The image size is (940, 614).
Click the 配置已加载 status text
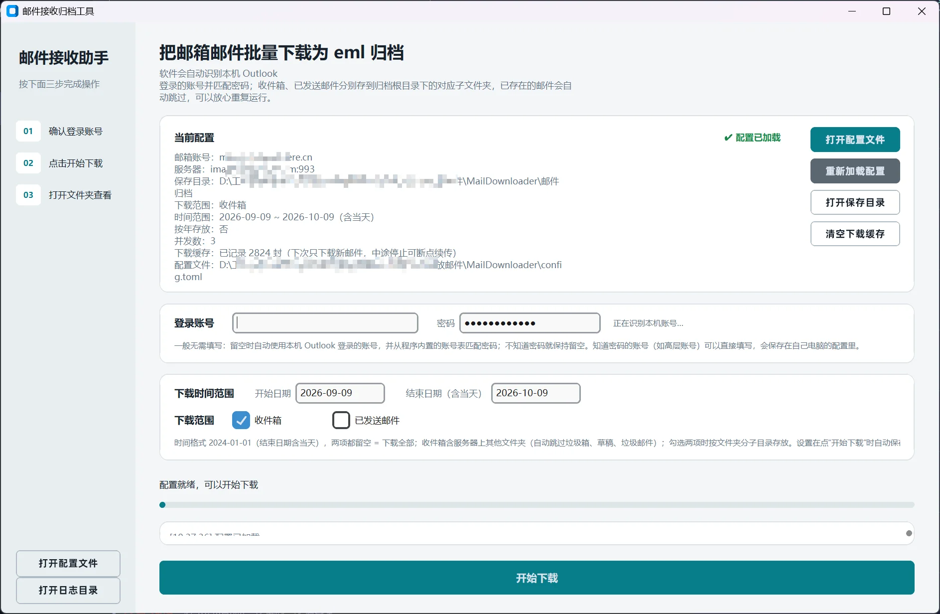(x=752, y=138)
